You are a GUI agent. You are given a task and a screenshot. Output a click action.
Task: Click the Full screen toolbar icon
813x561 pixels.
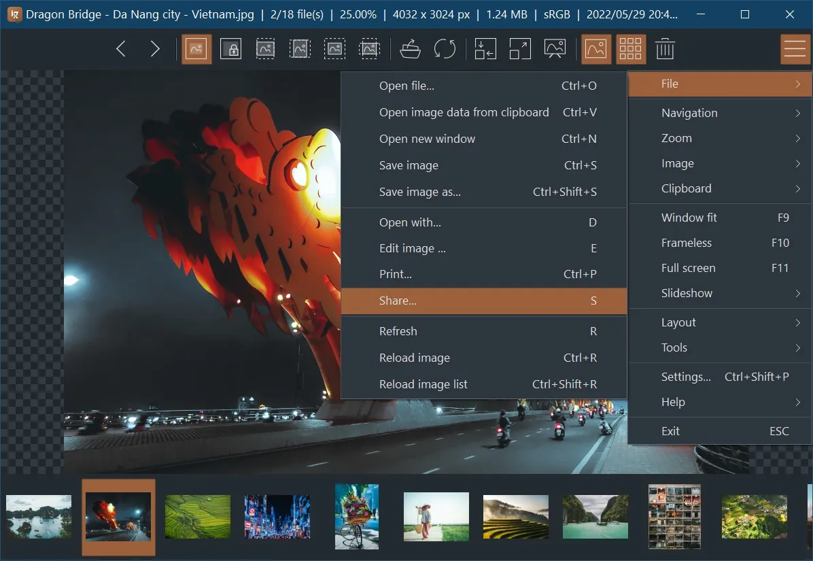[x=520, y=49]
